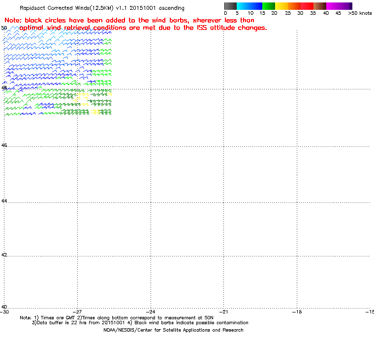
Task: Click the red 30-35 knots color segment
Action: (307, 6)
